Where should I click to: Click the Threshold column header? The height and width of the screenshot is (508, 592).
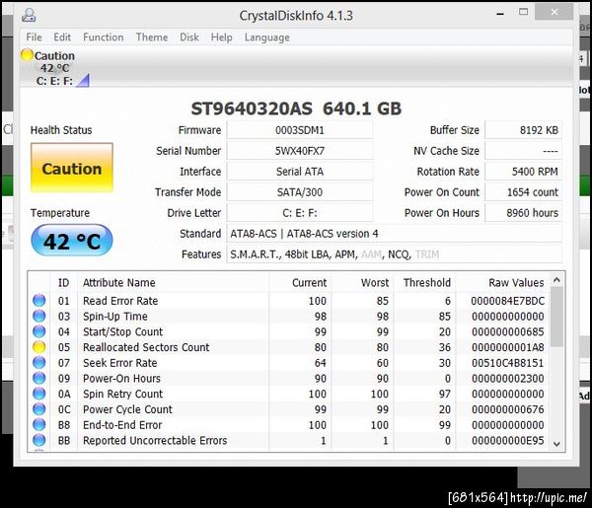(424, 283)
